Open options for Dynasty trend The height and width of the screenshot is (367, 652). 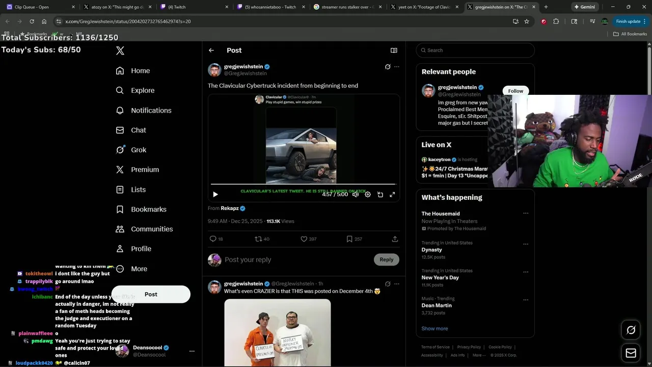(526, 244)
